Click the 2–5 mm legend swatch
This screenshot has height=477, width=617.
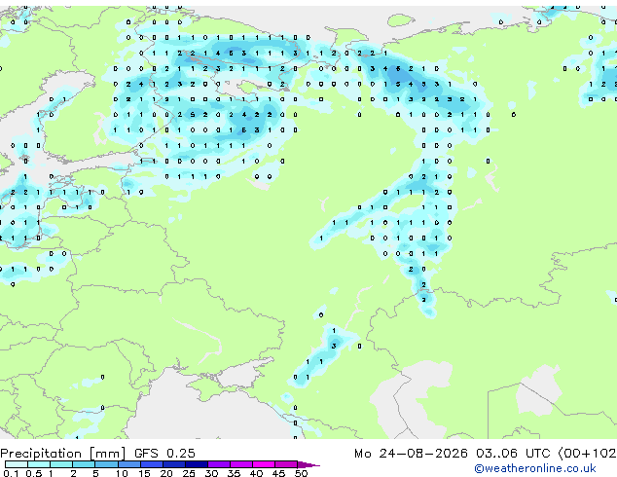point(84,464)
